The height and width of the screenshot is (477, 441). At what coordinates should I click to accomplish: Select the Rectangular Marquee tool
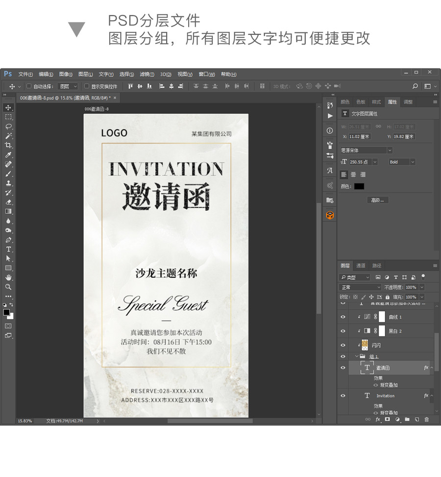click(8, 117)
